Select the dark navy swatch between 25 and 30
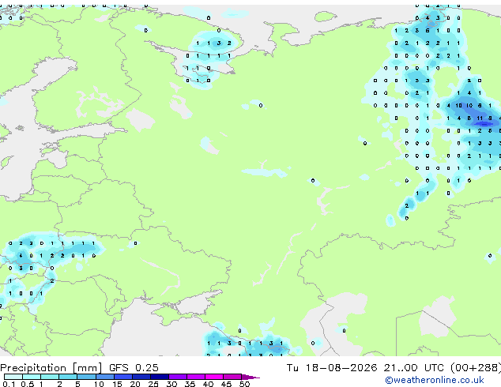This screenshot has width=501, height=387. tap(159, 377)
